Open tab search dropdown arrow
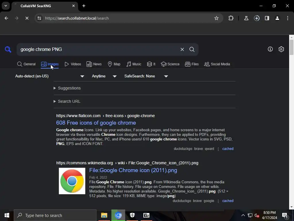Viewport: 294px width, 221px height. [6, 6]
